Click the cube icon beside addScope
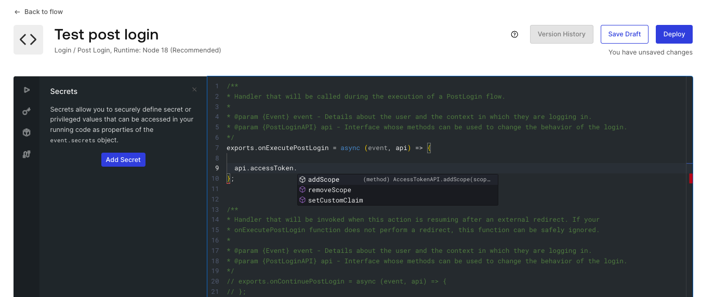Screen dimensions: 701x297 coord(302,180)
